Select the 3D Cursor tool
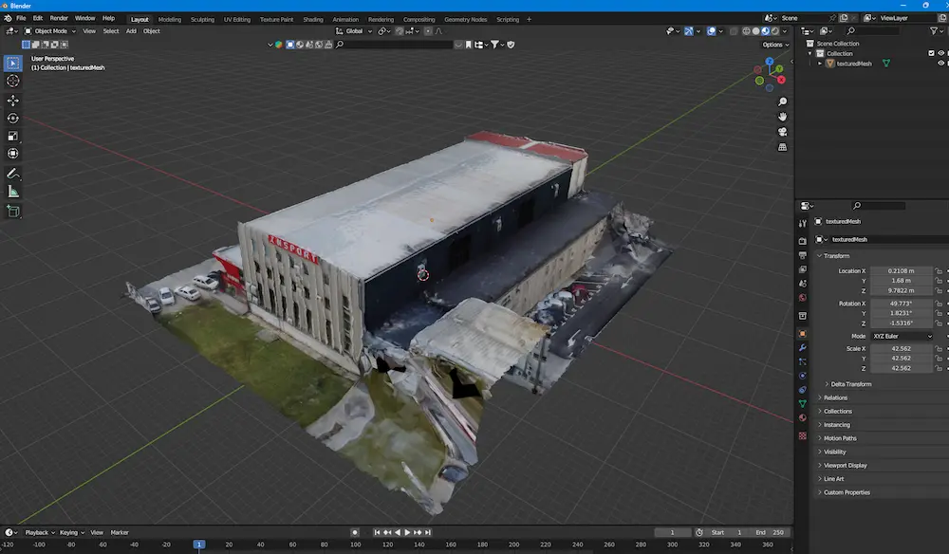 13,82
